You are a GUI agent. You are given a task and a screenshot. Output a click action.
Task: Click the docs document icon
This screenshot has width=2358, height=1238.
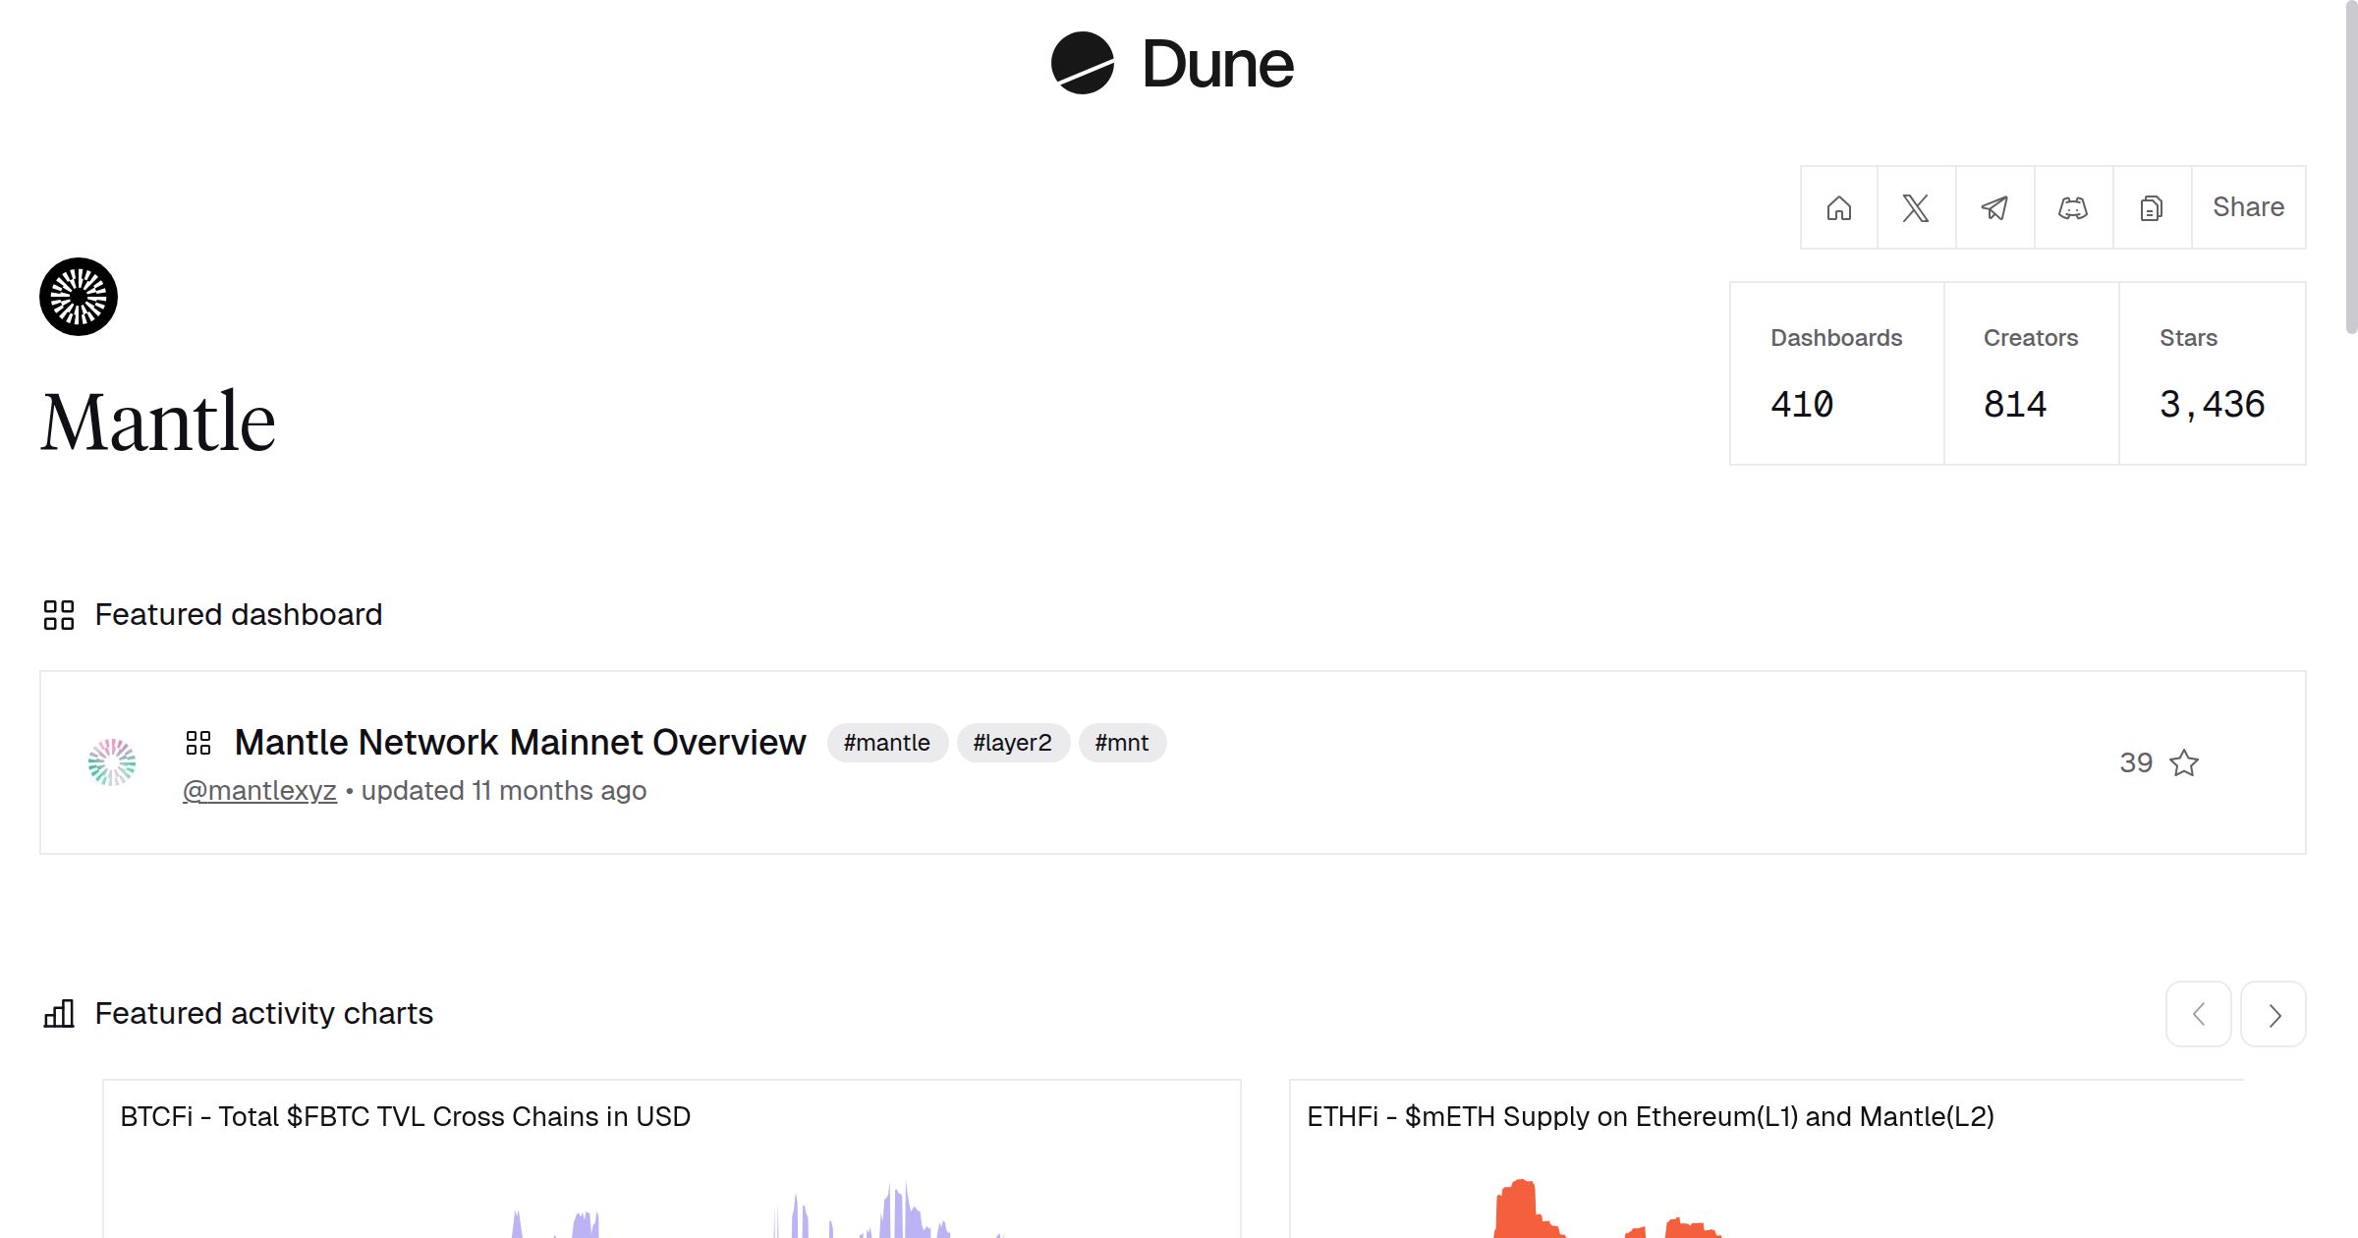coord(2152,207)
